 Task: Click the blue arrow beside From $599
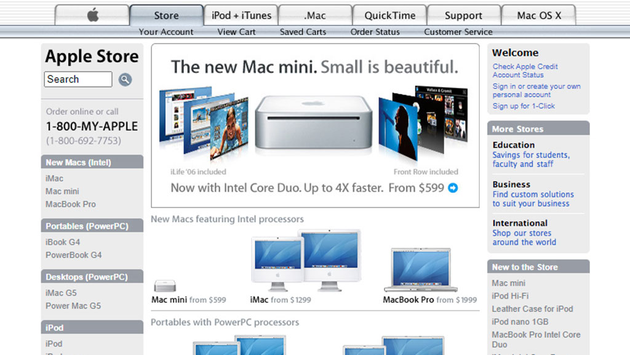[453, 189]
